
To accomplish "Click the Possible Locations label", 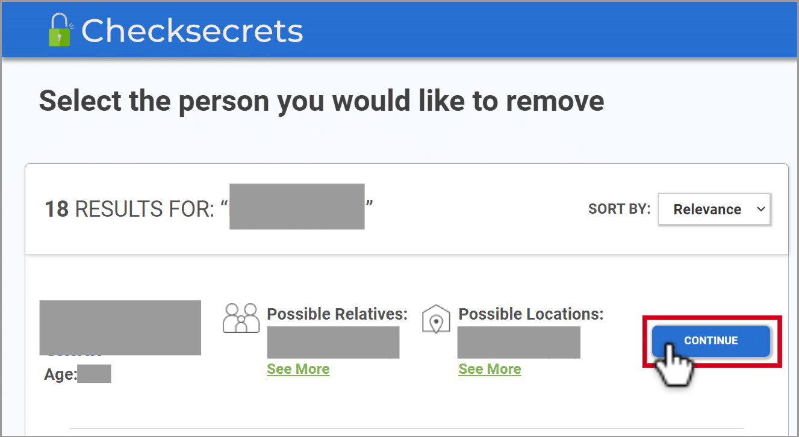I will pyautogui.click(x=530, y=314).
